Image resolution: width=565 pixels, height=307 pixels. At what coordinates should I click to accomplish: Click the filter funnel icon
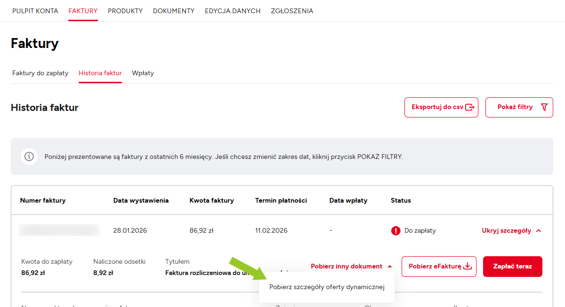pos(544,107)
